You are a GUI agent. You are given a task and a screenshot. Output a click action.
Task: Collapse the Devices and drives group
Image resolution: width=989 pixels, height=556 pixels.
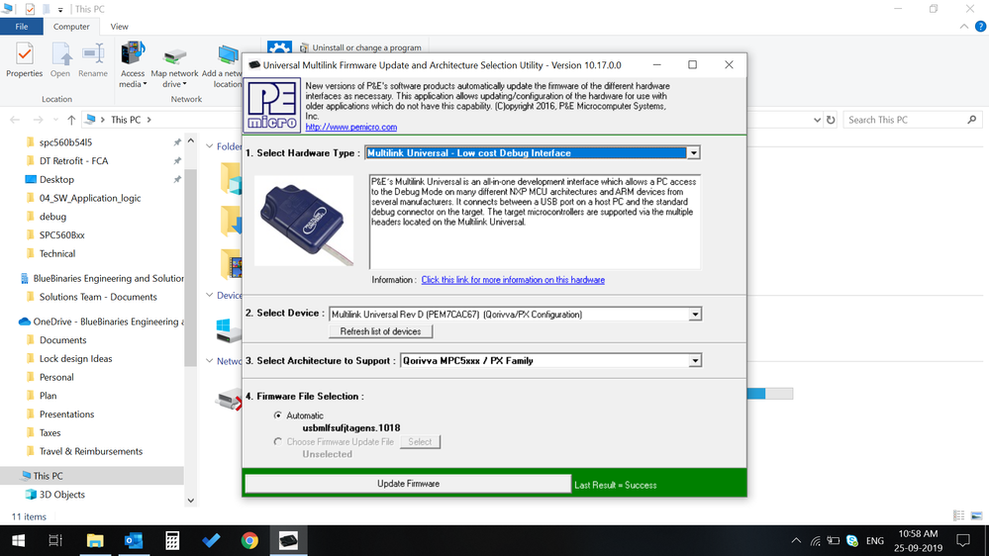coord(210,295)
